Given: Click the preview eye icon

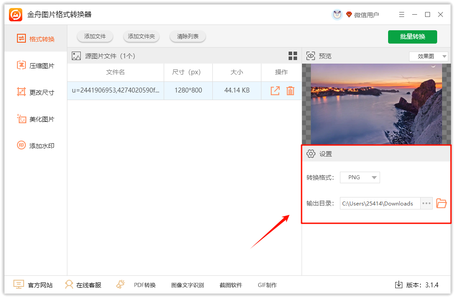Looking at the screenshot, I should tap(310, 56).
